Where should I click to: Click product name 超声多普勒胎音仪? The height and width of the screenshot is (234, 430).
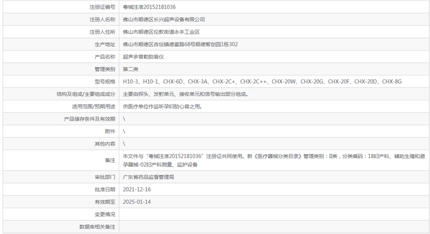(x=143, y=57)
